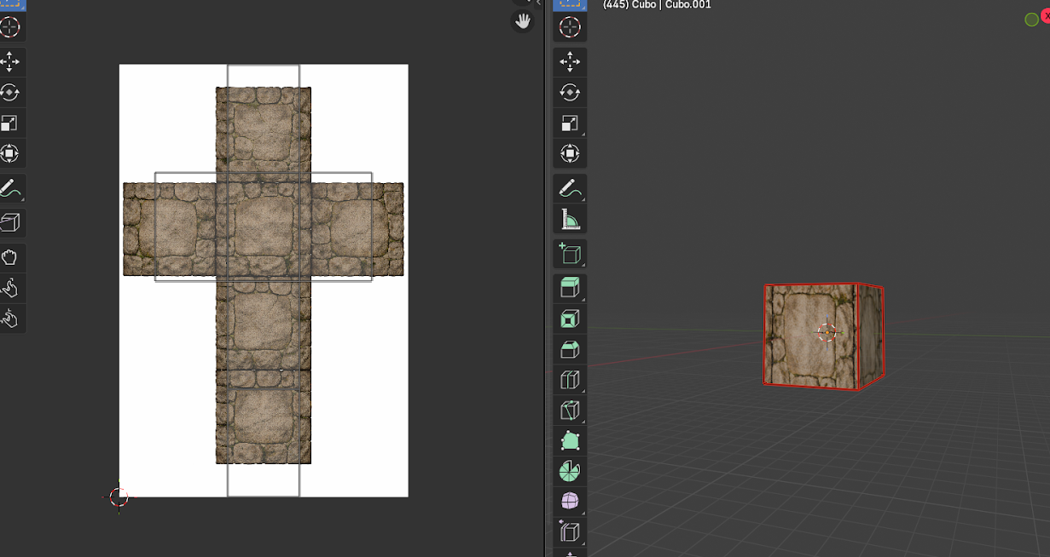
Task: Activate the Extrude Region tool
Action: pyautogui.click(x=570, y=288)
